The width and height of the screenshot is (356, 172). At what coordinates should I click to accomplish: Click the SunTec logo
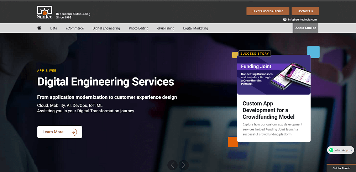tap(44, 12)
